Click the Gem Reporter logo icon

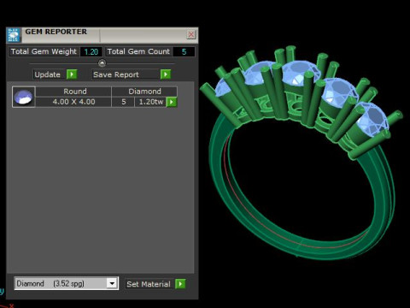point(14,35)
